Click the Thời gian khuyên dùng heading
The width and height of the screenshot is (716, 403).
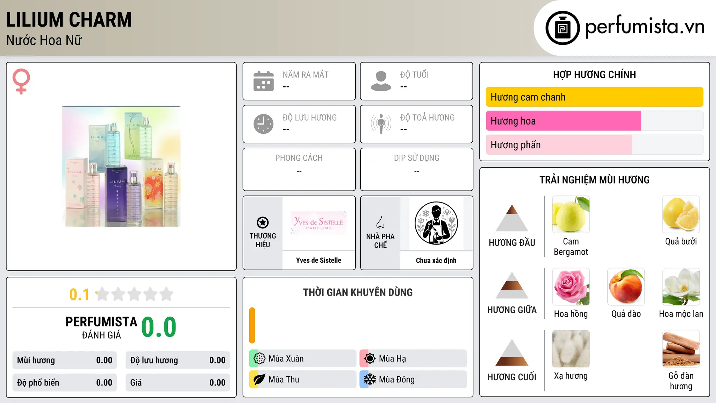(358, 292)
